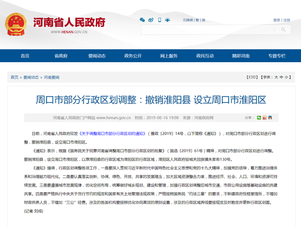Go to 河南要闻 in the breadcrumb
The image size is (301, 226).
point(51,77)
